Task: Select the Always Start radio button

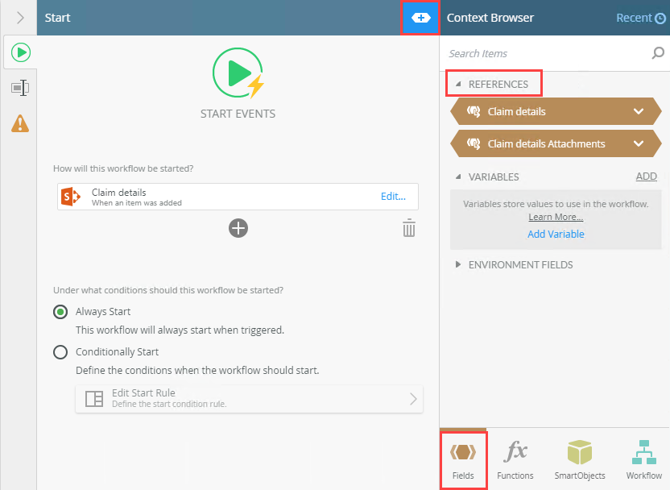Action: click(60, 312)
